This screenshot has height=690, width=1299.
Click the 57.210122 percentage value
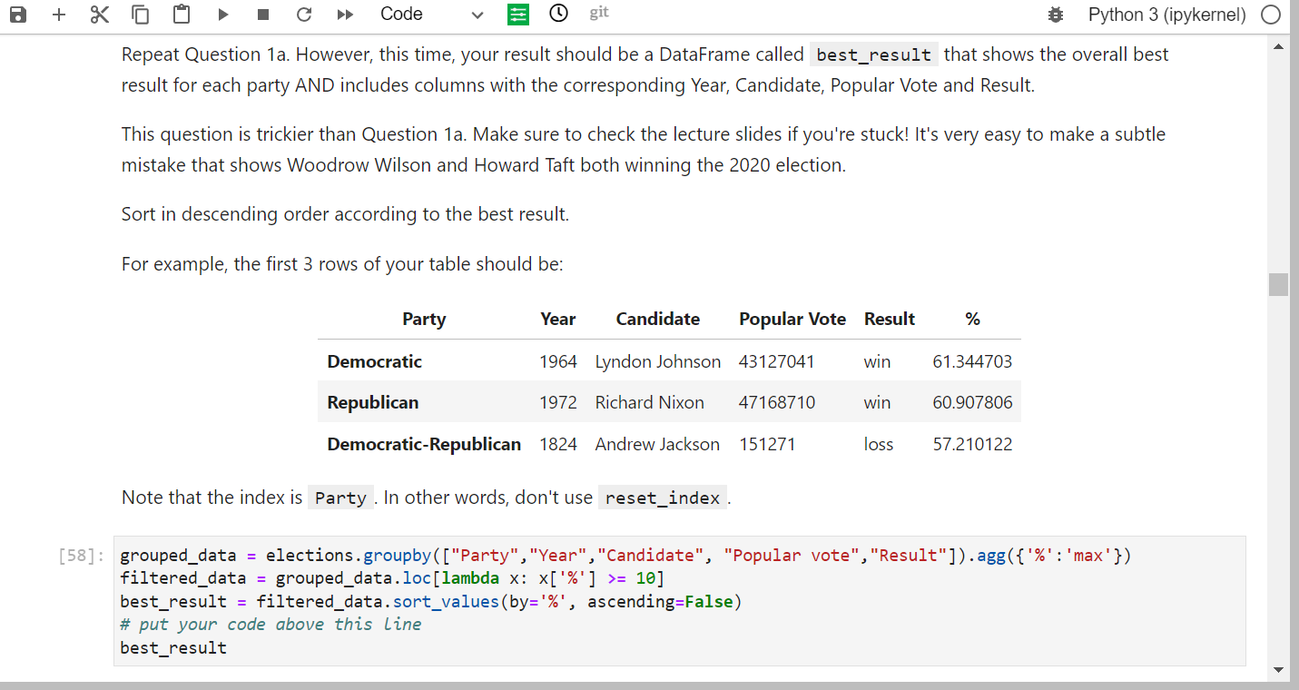[972, 444]
